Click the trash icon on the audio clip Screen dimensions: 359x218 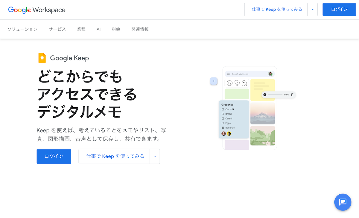coord(292,95)
